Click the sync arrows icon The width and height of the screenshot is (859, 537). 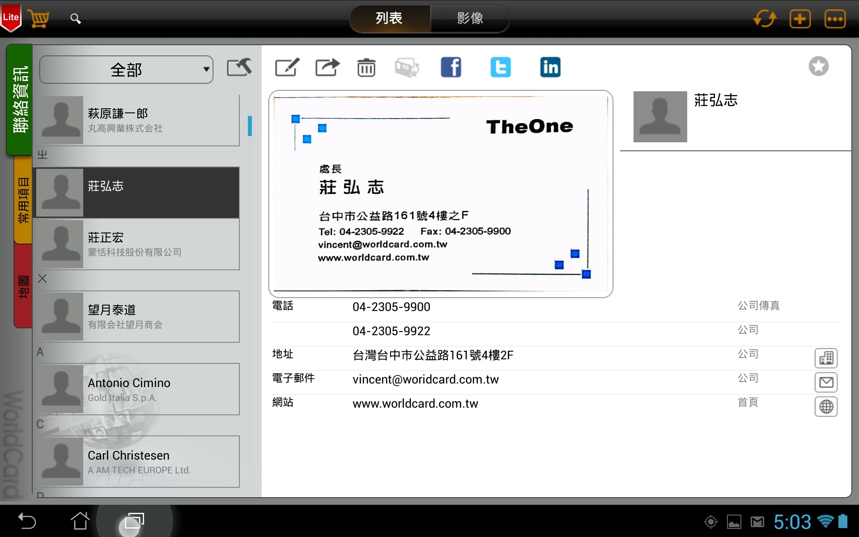765,19
